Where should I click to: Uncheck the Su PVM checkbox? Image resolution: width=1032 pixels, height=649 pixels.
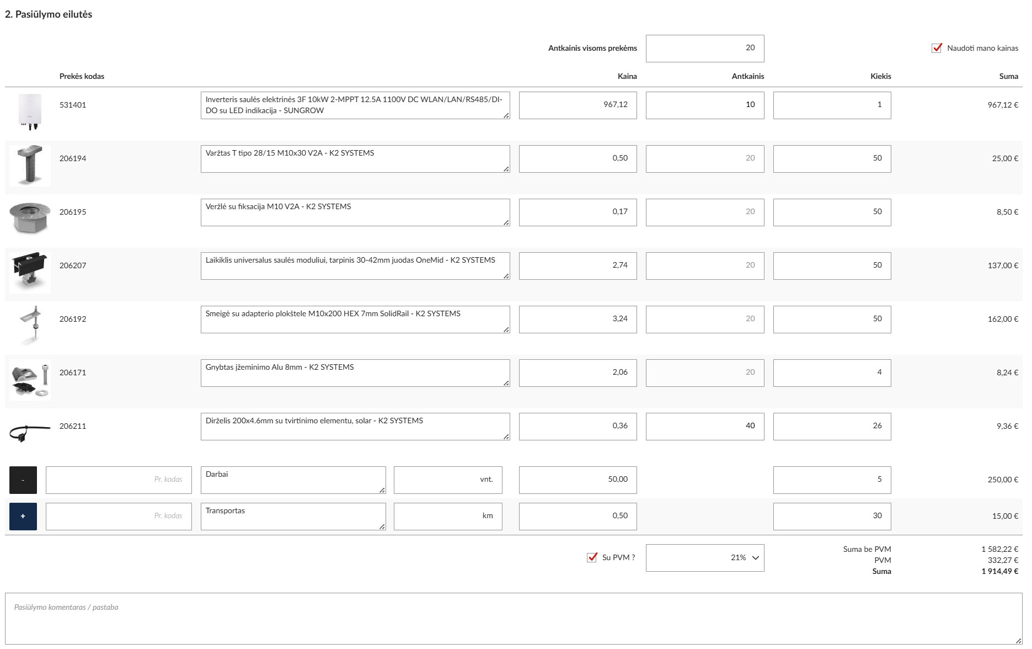(592, 557)
